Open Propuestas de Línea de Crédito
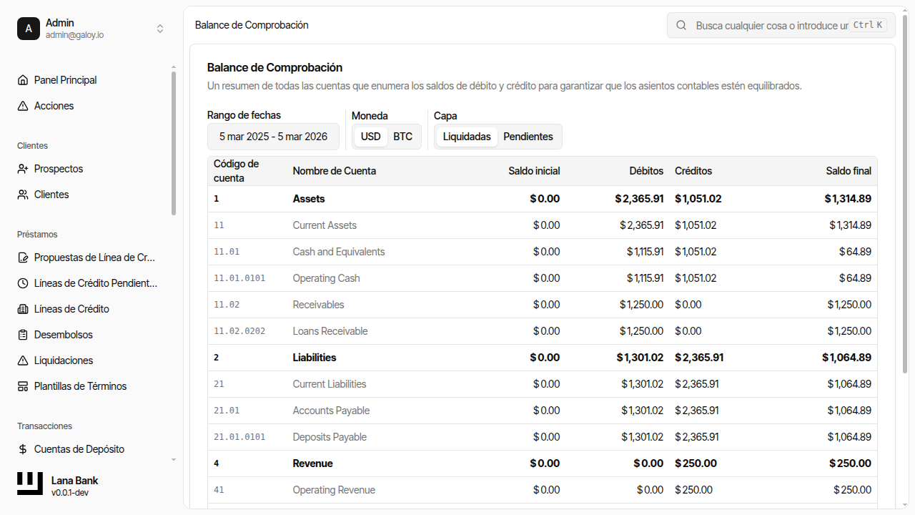The width and height of the screenshot is (915, 515). (94, 257)
